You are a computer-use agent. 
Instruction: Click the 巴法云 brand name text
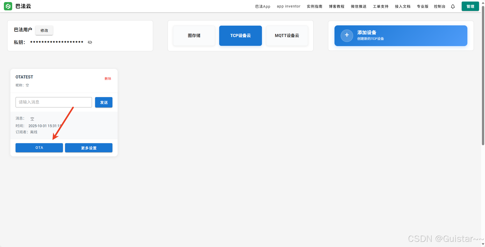(23, 6)
